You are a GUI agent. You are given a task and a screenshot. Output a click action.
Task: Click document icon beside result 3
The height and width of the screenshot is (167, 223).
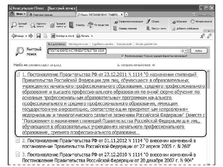[18, 154]
